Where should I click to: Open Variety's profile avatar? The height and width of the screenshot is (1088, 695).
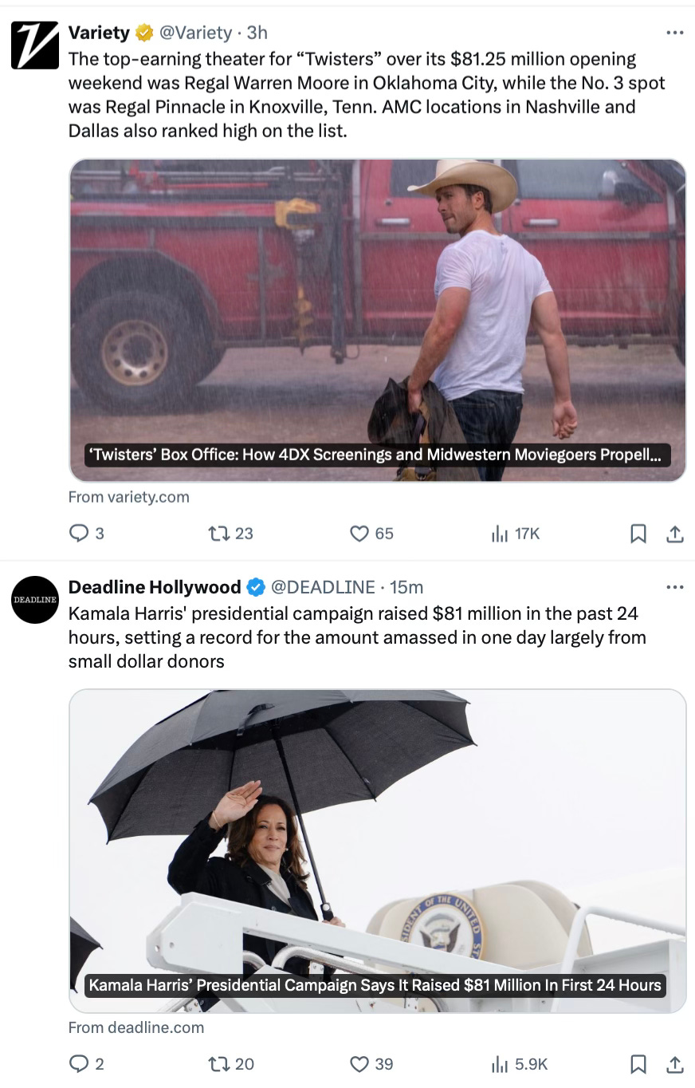(x=34, y=45)
